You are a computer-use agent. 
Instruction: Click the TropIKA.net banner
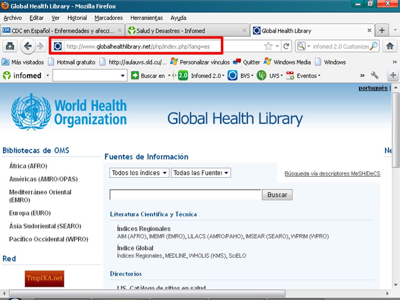pos(45,279)
